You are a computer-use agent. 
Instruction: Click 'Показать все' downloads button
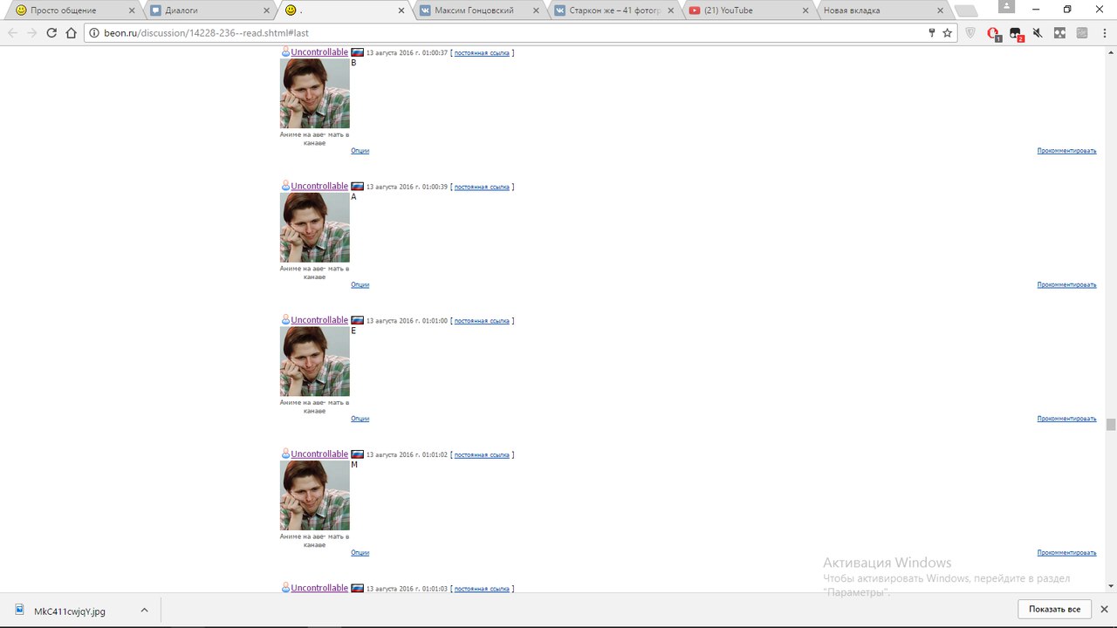[1054, 610]
